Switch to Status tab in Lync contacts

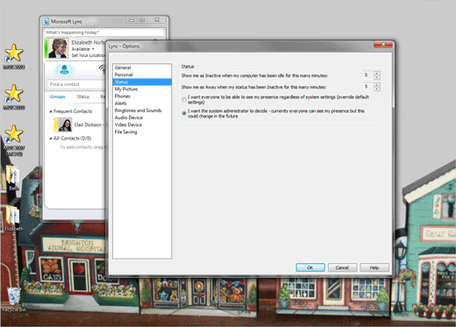[83, 96]
